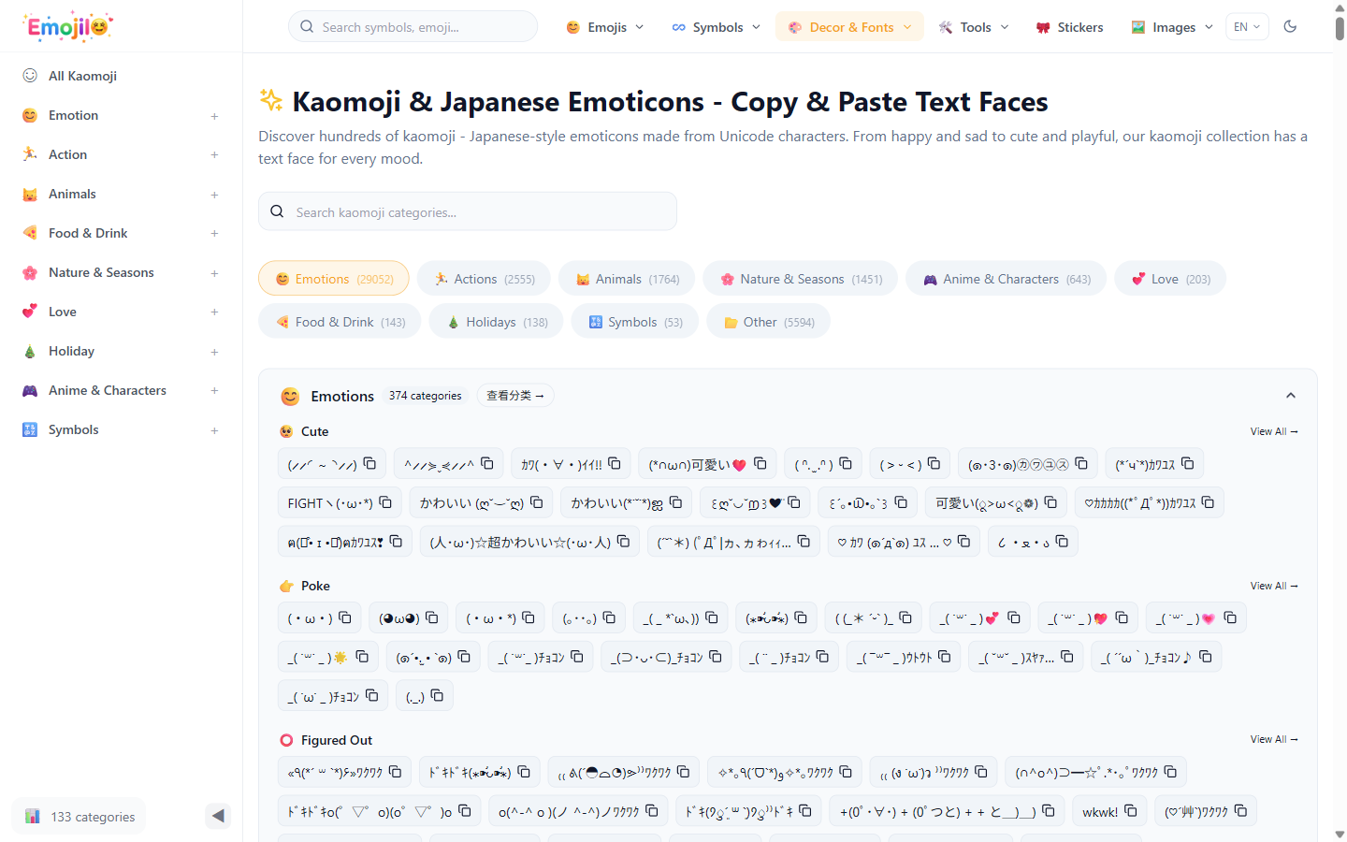Expand the Animals sidebar section
This screenshot has width=1347, height=842.
(214, 195)
